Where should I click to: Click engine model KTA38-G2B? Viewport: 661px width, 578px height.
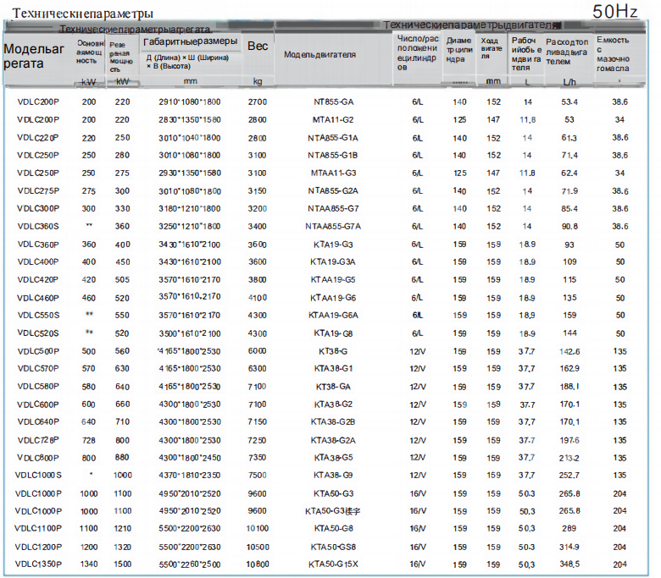pos(334,421)
